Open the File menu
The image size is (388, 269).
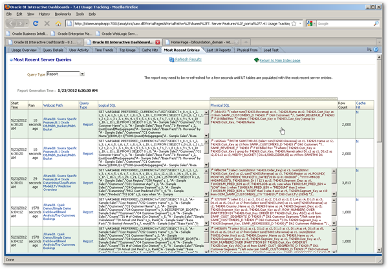pos(9,14)
